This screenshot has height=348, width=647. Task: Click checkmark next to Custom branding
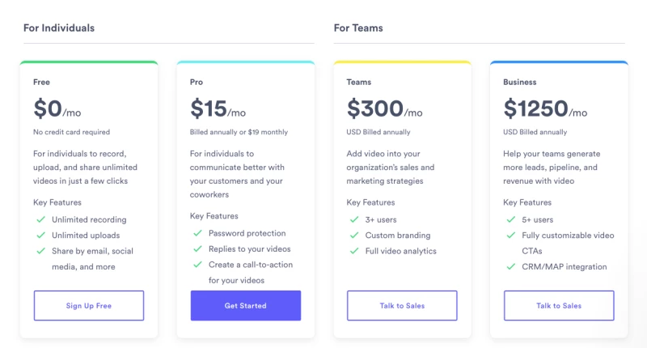point(354,236)
